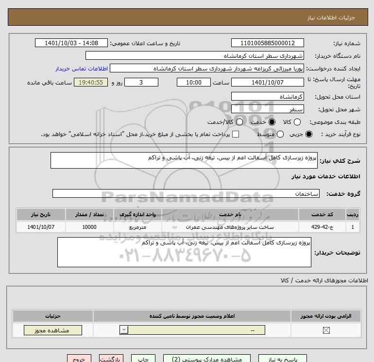Click the service name ساخت سایر پروژه‌های مهندسی عمران
Screen dimensions: 374x362
coord(230,227)
